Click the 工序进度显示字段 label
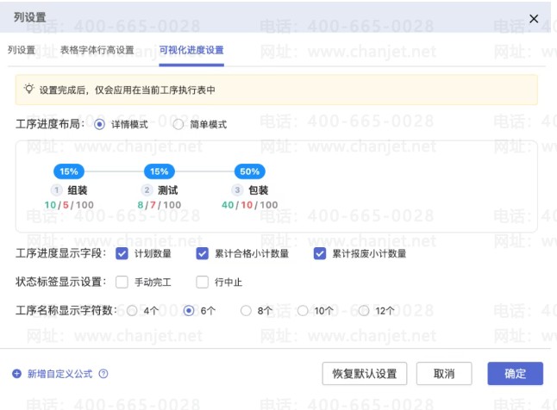Image resolution: width=557 pixels, height=410 pixels. (60, 253)
